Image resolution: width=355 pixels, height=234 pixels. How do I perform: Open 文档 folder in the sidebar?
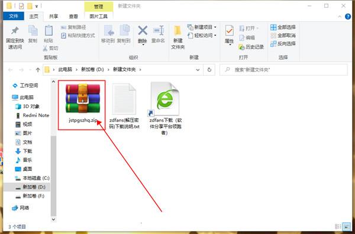click(x=24, y=142)
